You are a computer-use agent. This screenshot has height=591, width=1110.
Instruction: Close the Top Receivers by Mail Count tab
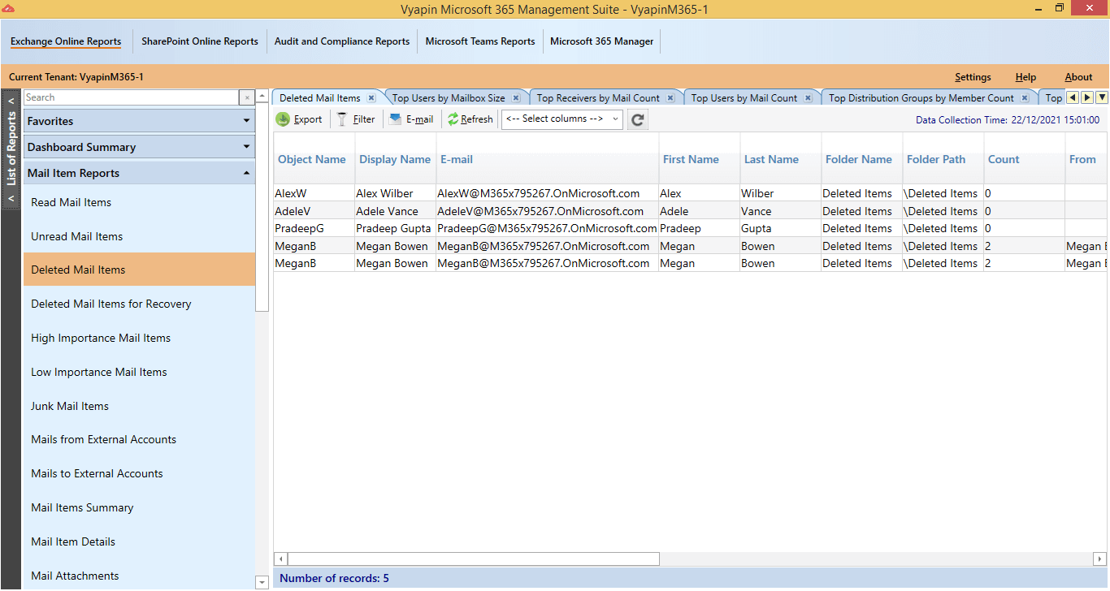coord(670,97)
